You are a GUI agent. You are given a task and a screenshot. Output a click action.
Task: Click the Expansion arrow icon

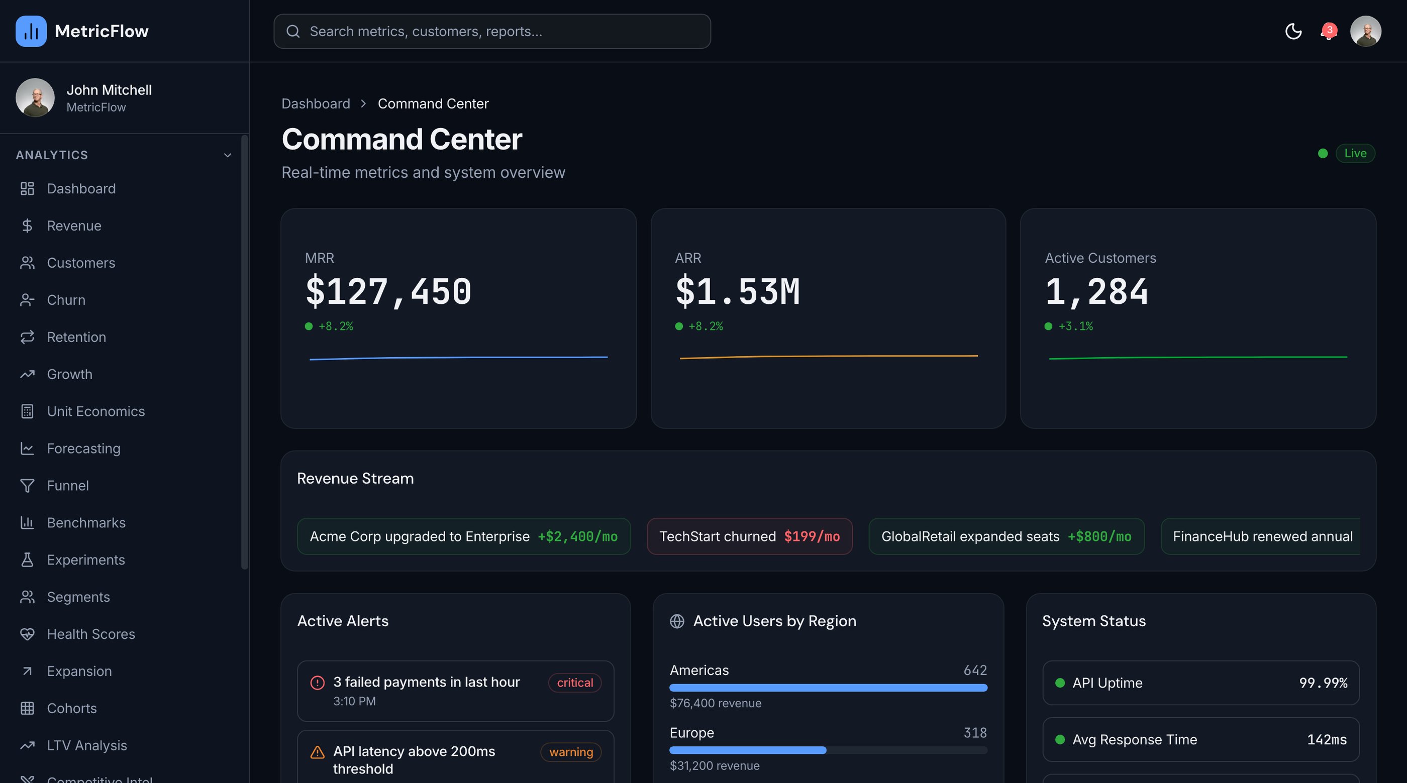27,672
